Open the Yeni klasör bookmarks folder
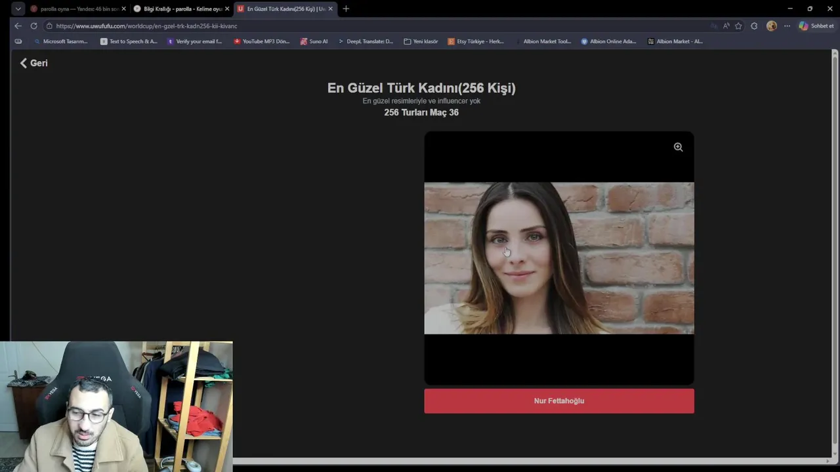 421,41
